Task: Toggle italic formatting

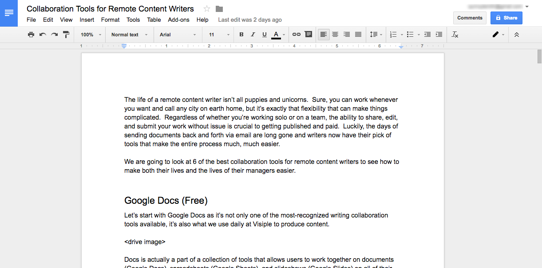Action: tap(253, 35)
